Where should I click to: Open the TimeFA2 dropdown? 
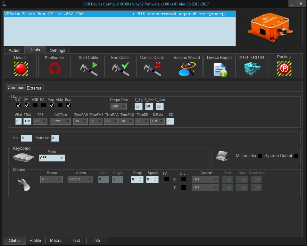coord(111,121)
